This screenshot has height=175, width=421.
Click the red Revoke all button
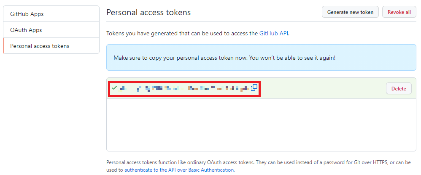(x=399, y=12)
